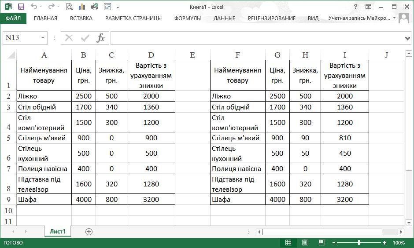Viewport: 414px width, 248px height.
Task: Click the user profile avatar
Action: [x=404, y=18]
